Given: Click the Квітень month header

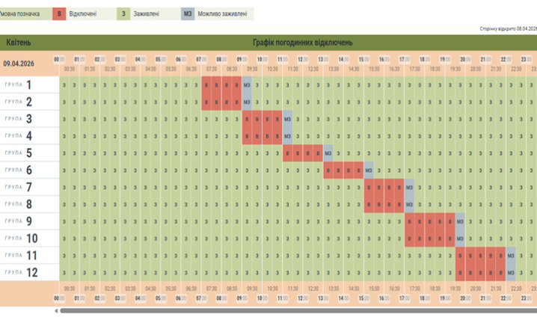Looking at the screenshot, I should point(19,43).
